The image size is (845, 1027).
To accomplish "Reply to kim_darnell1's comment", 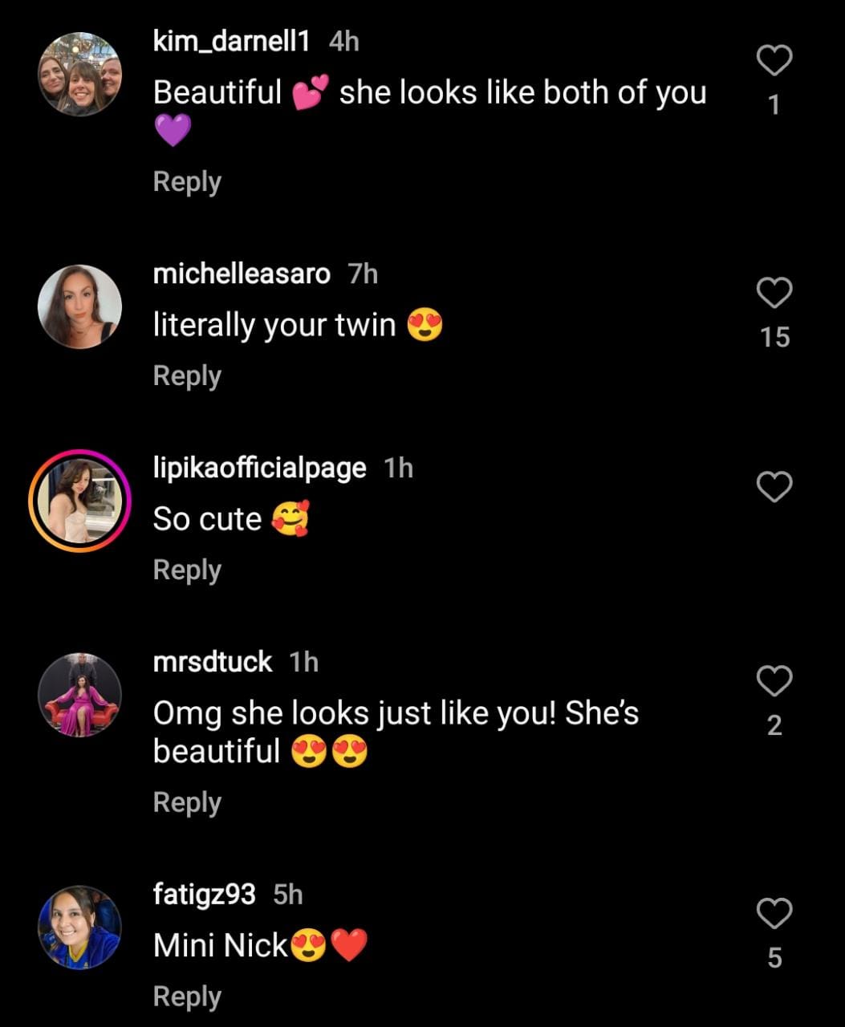I will coord(187,182).
